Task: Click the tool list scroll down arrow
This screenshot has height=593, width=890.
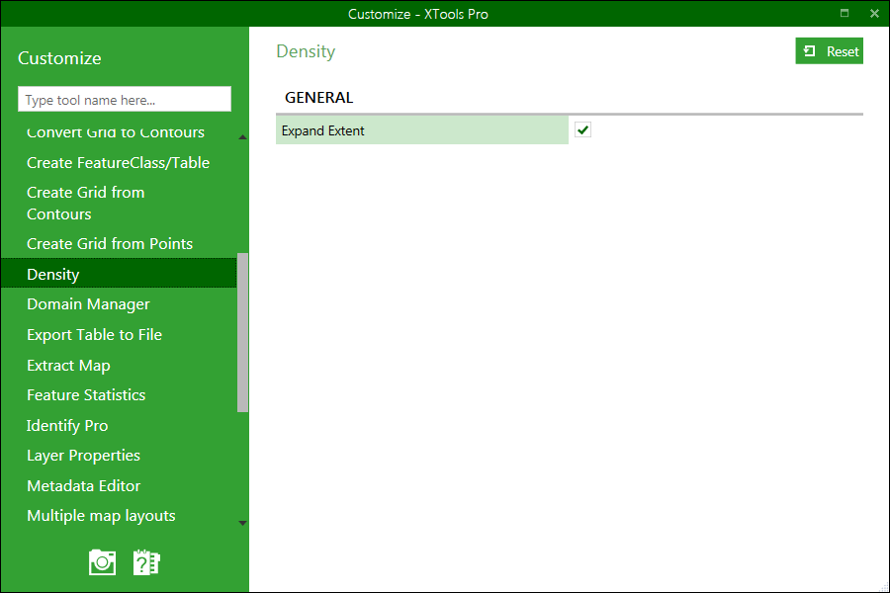Action: [x=242, y=523]
